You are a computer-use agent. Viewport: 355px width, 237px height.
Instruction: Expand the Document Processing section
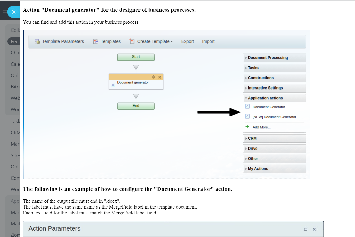click(x=268, y=58)
